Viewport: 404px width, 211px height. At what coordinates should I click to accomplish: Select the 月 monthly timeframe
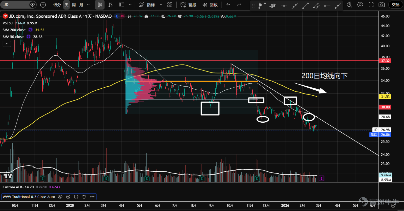(81, 5)
